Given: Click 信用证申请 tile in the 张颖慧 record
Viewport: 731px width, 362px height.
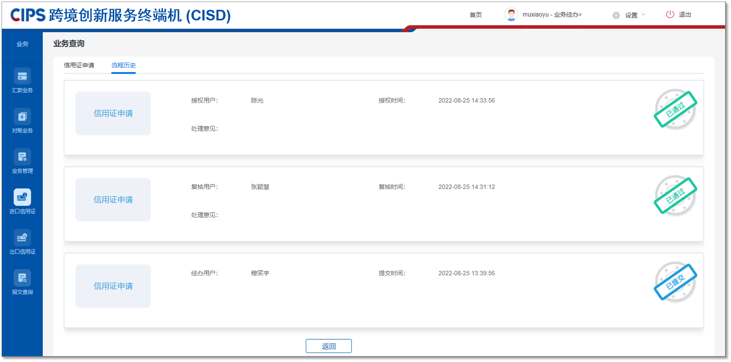Looking at the screenshot, I should tap(113, 200).
